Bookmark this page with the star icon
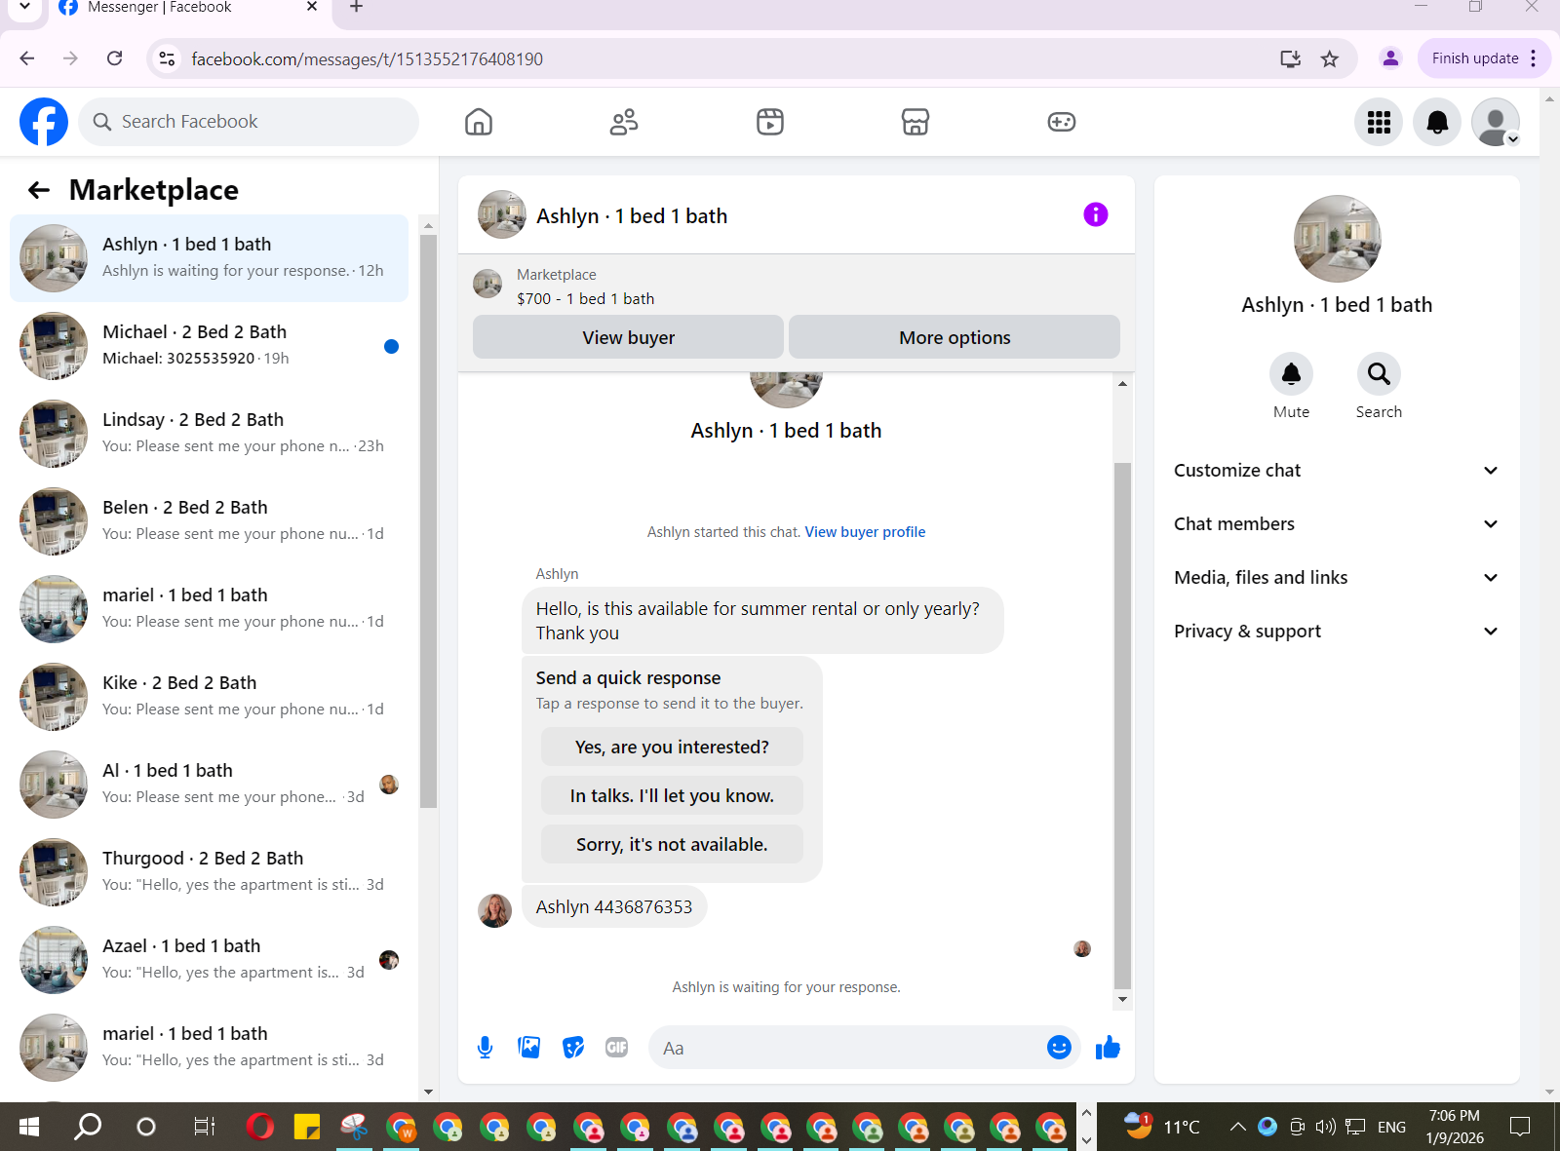This screenshot has width=1560, height=1151. (x=1330, y=58)
